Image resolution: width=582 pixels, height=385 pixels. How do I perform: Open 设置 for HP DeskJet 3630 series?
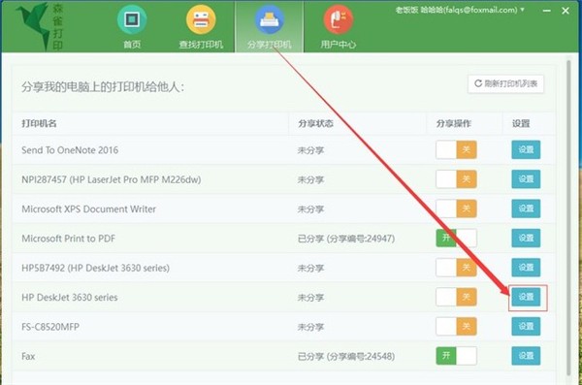[526, 297]
